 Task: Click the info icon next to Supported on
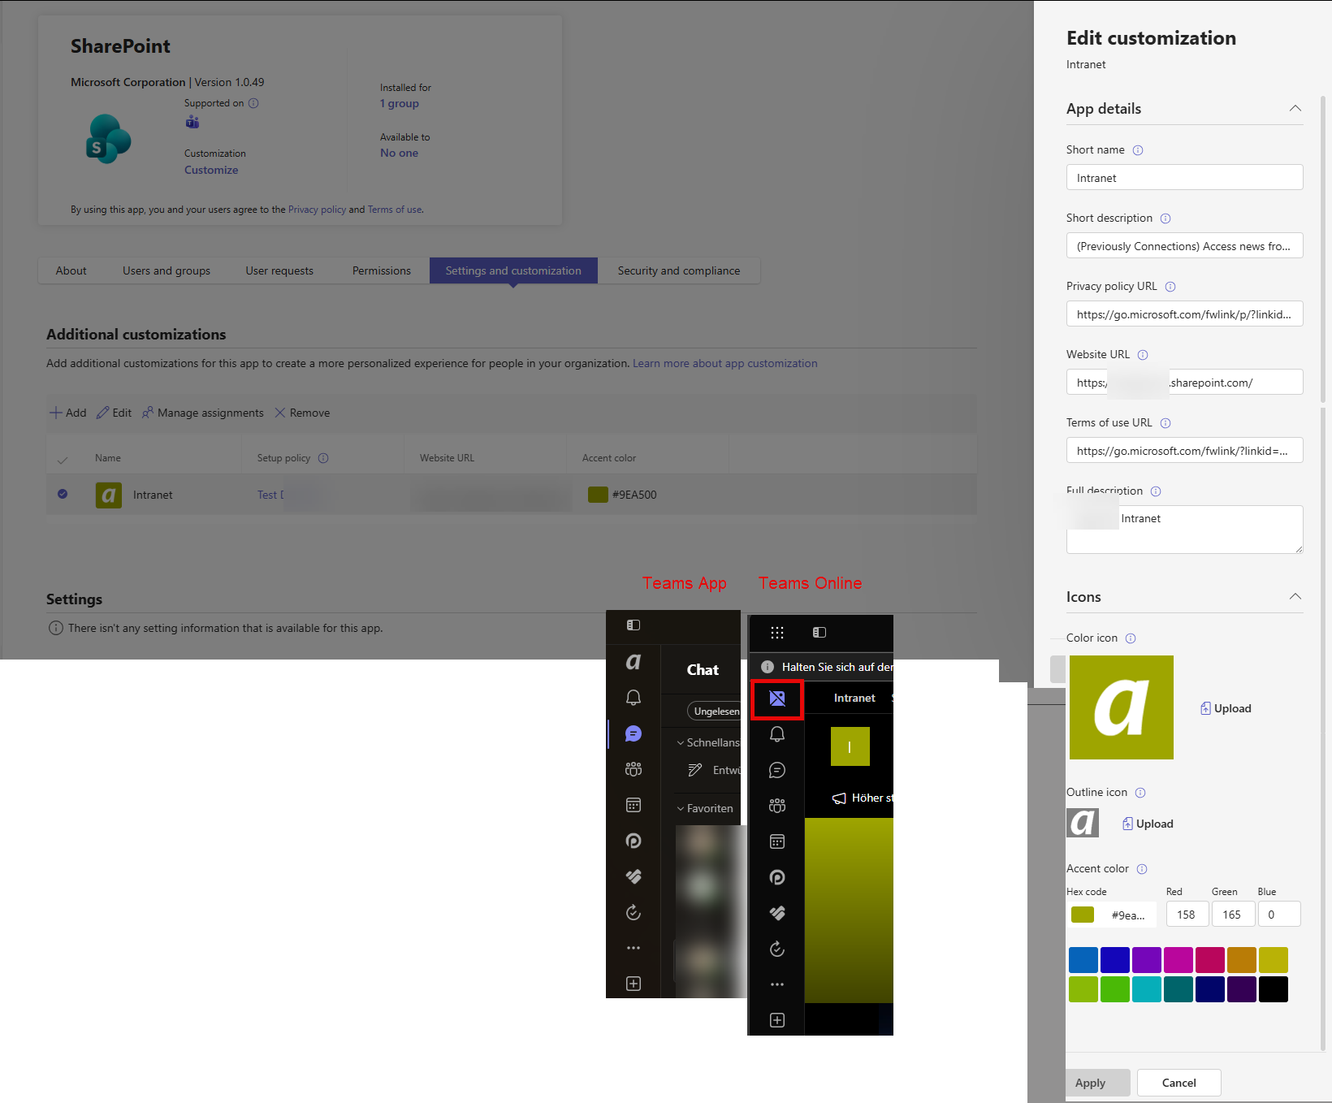tap(253, 103)
